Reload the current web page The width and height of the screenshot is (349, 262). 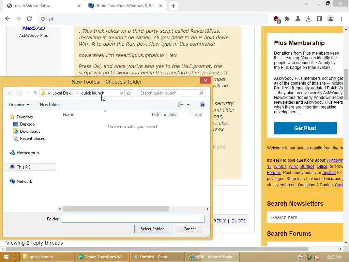29,19
